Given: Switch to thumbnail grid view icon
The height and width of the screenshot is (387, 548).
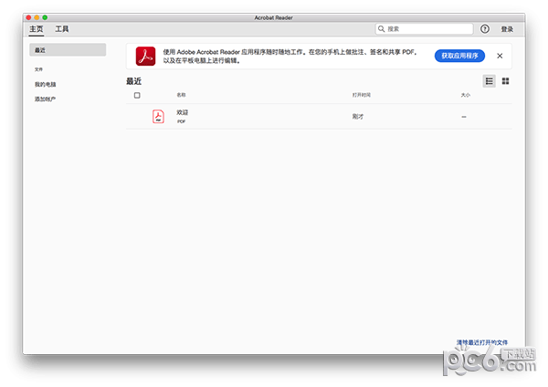Looking at the screenshot, I should point(505,81).
